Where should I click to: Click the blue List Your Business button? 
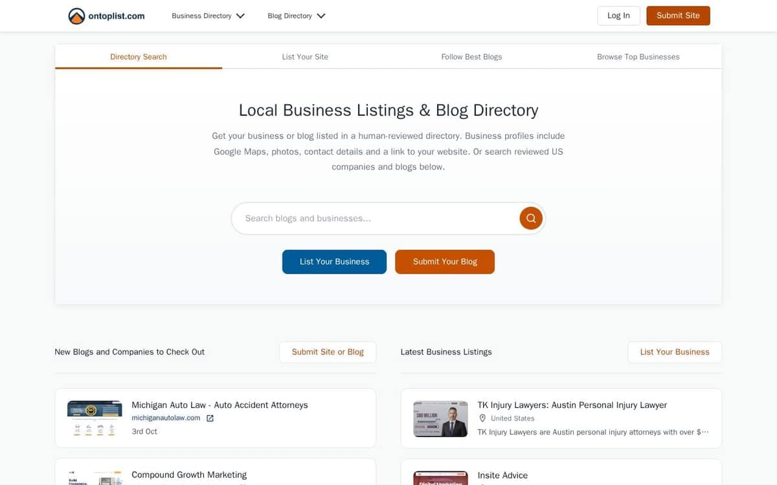[x=334, y=262]
